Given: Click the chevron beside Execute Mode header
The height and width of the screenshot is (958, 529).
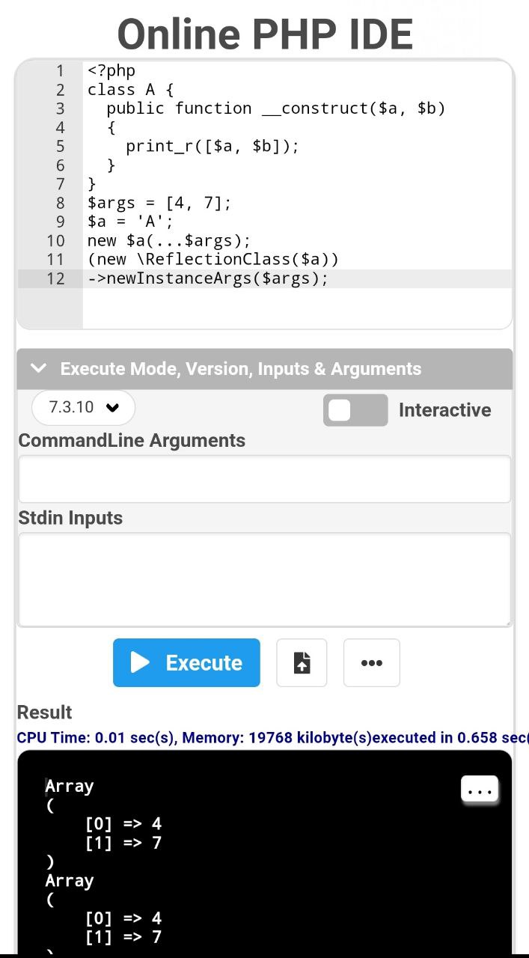Looking at the screenshot, I should (x=40, y=368).
